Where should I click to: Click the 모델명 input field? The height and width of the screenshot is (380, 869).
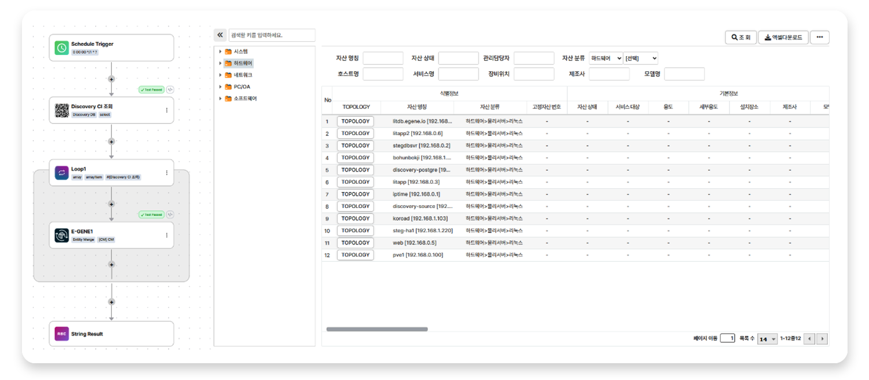(685, 74)
